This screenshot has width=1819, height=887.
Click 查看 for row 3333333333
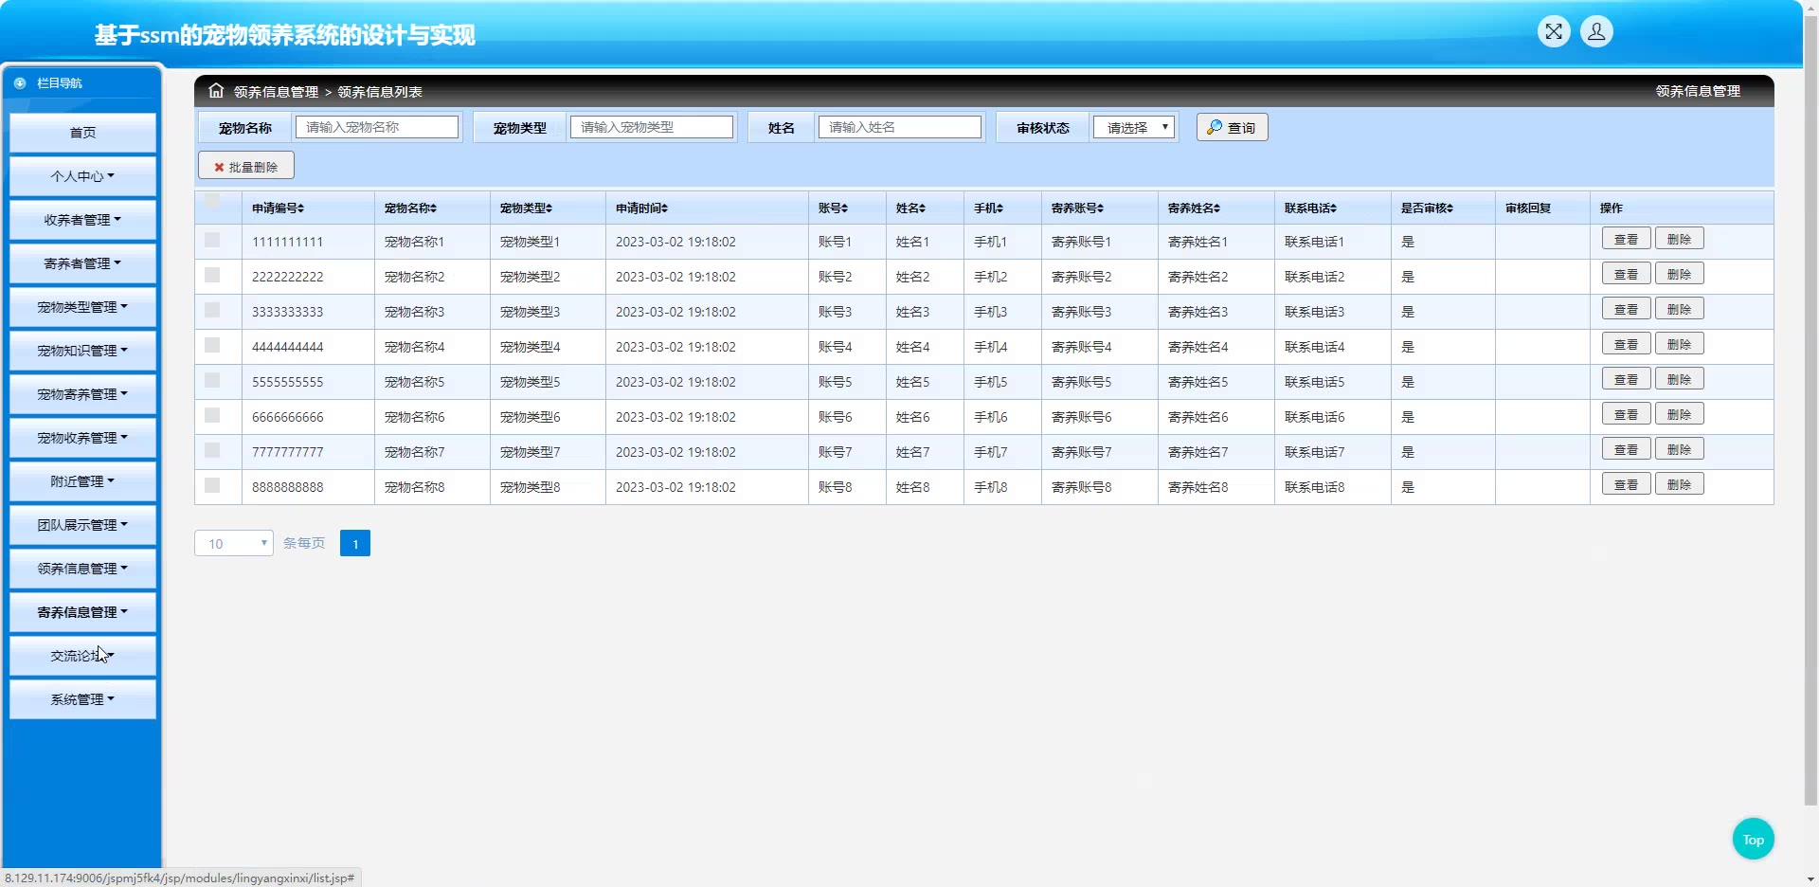pos(1626,309)
